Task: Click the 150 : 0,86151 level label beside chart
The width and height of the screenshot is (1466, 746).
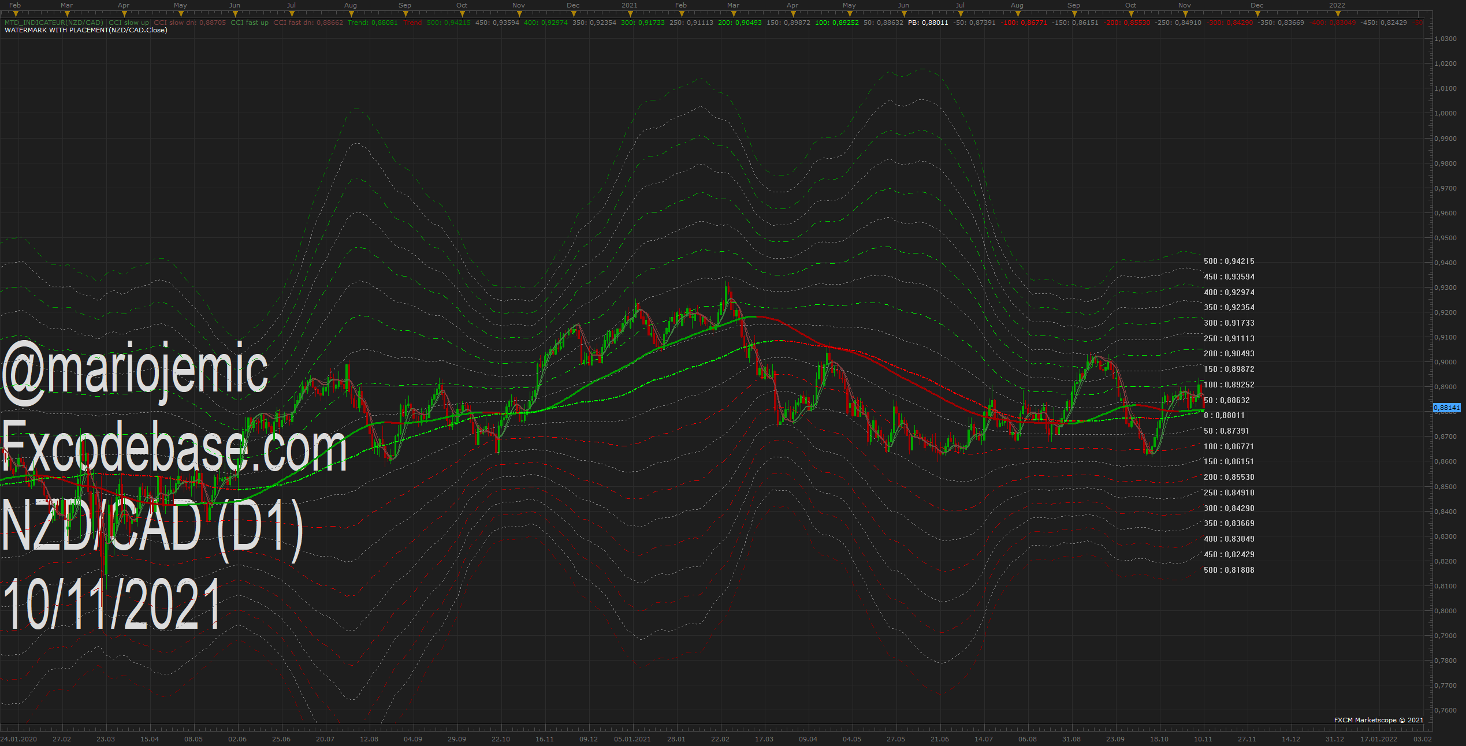Action: point(1229,462)
